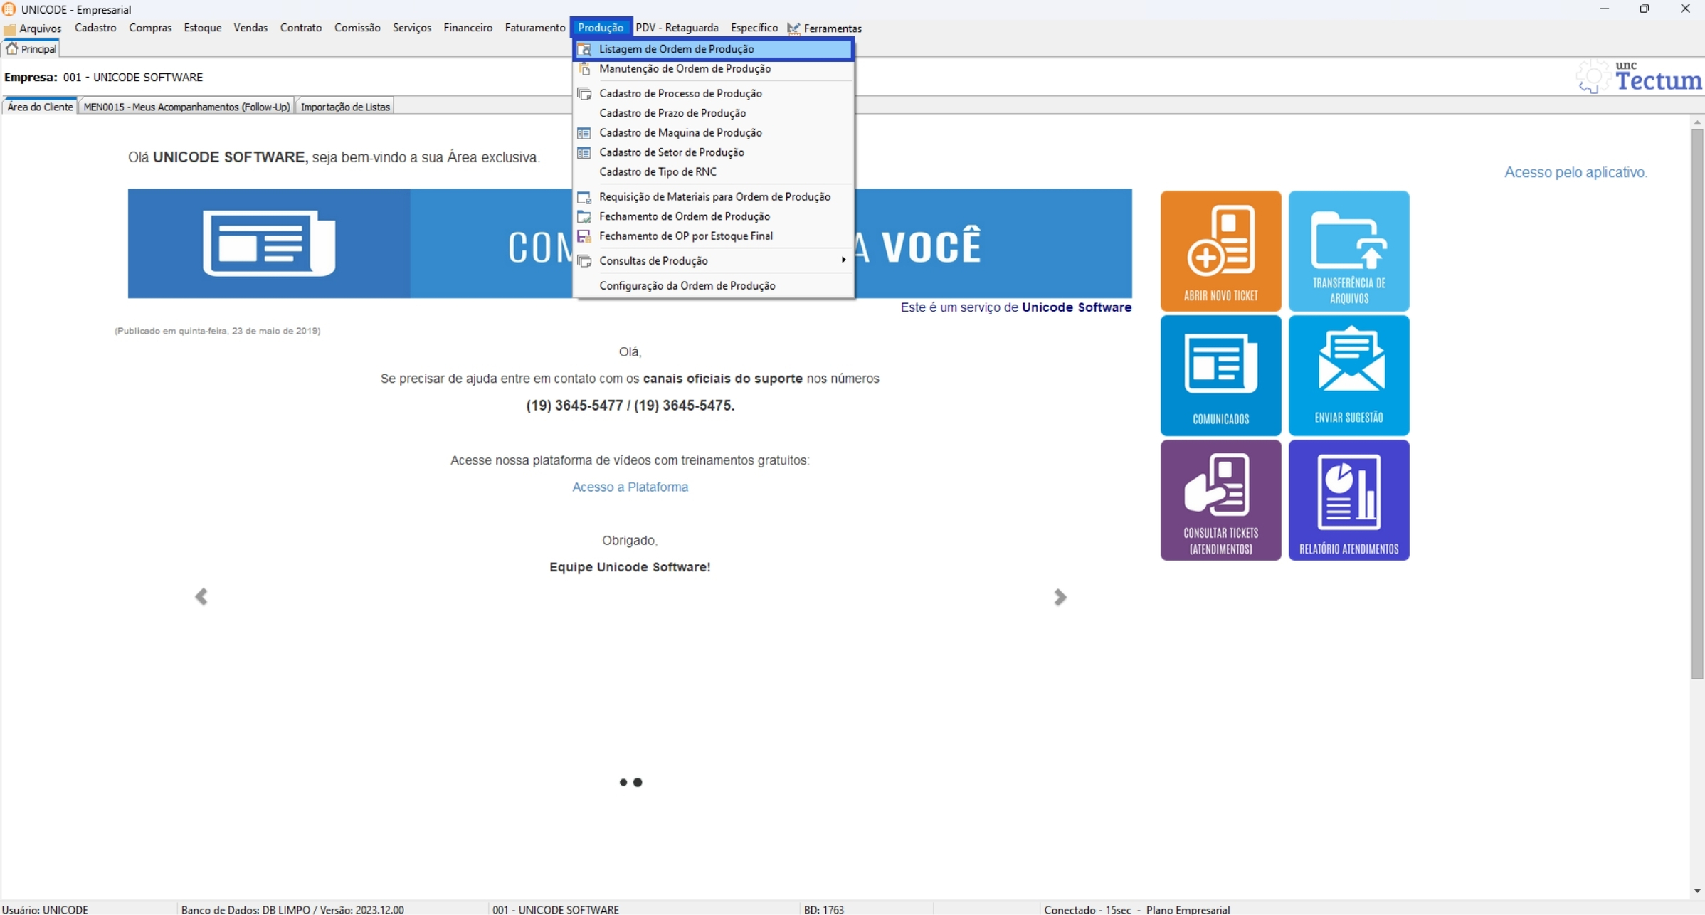This screenshot has width=1705, height=915.
Task: Open Cadastro de Maquina de Produção
Action: coord(680,132)
